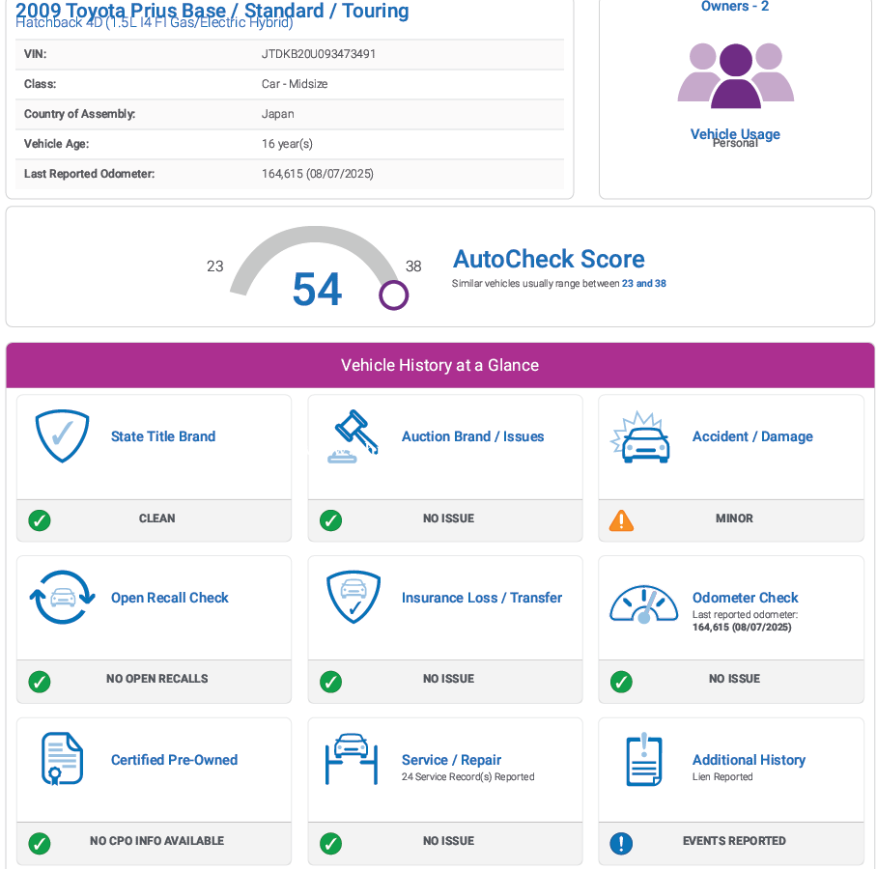Click the blue exclamation icon by EVENTS REPORTED

(x=621, y=843)
